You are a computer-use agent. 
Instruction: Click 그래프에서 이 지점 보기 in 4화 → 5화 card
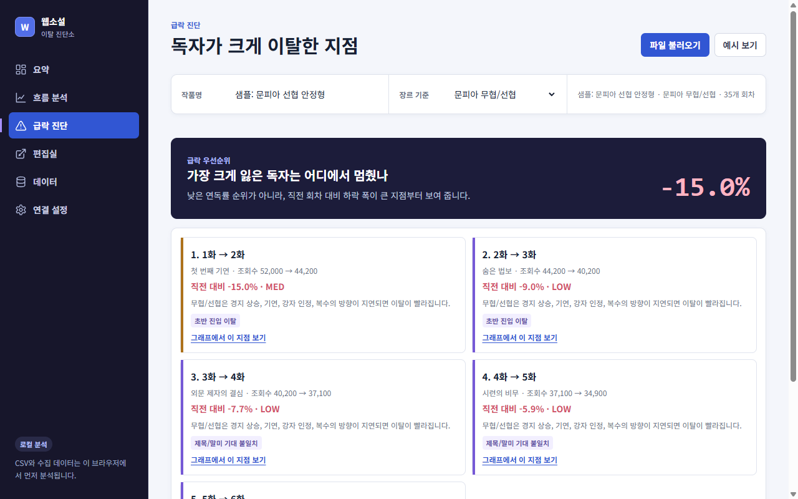[x=520, y=460]
